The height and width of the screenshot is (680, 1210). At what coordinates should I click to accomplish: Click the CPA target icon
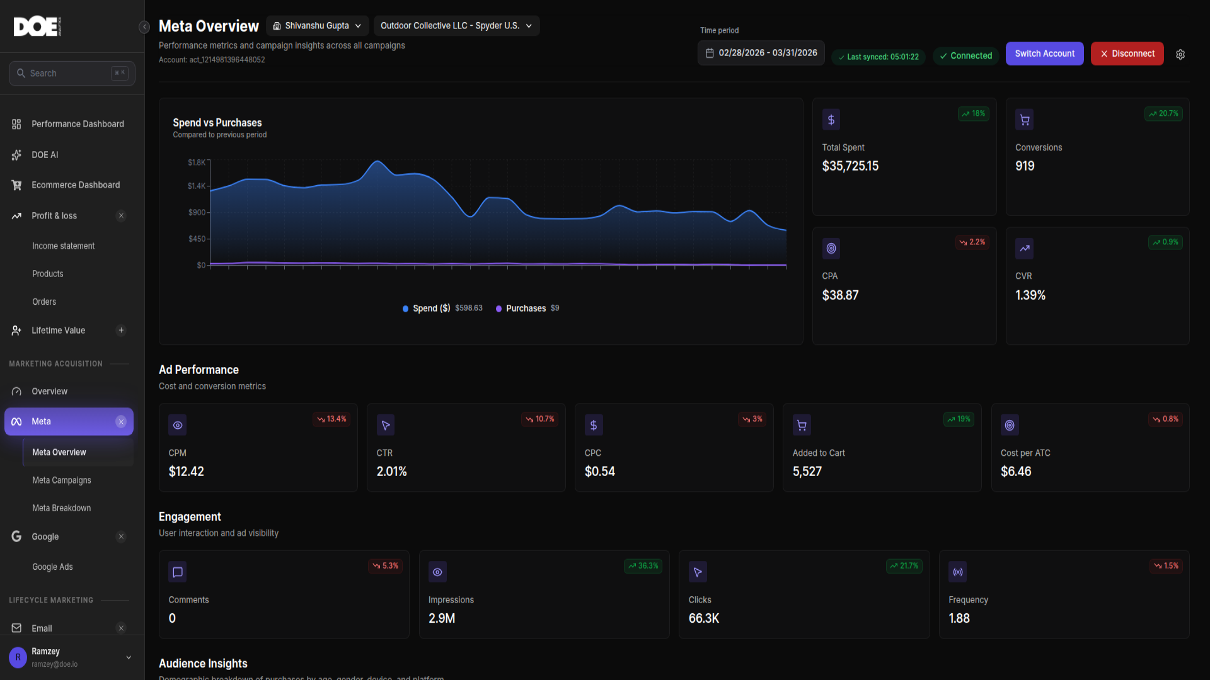pyautogui.click(x=831, y=249)
